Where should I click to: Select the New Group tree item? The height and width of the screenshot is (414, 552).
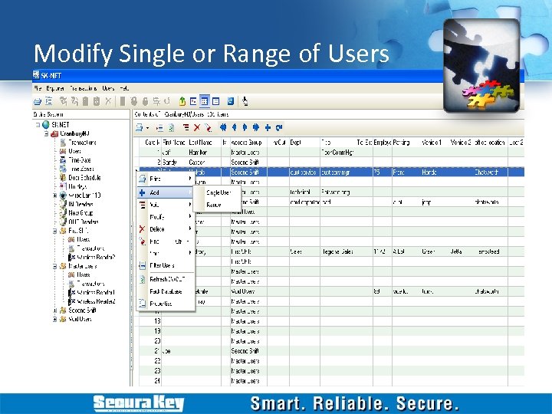click(x=80, y=213)
